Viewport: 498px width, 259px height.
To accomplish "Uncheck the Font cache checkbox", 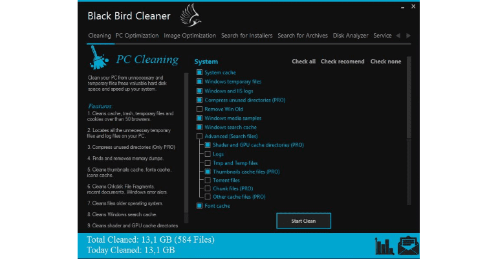I will pos(199,206).
